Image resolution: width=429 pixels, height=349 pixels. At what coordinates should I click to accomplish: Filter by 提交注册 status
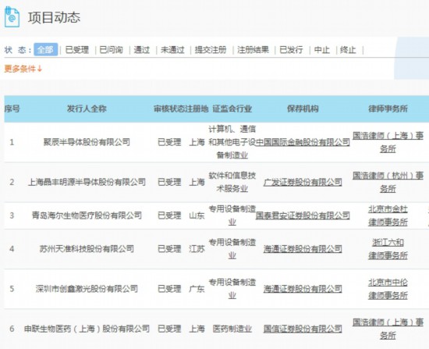(211, 50)
